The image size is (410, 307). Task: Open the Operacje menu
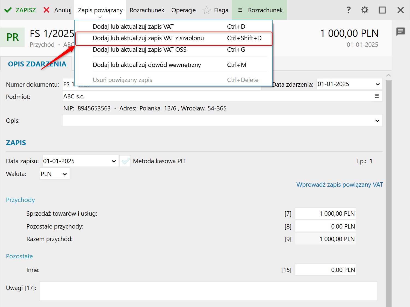tap(184, 10)
